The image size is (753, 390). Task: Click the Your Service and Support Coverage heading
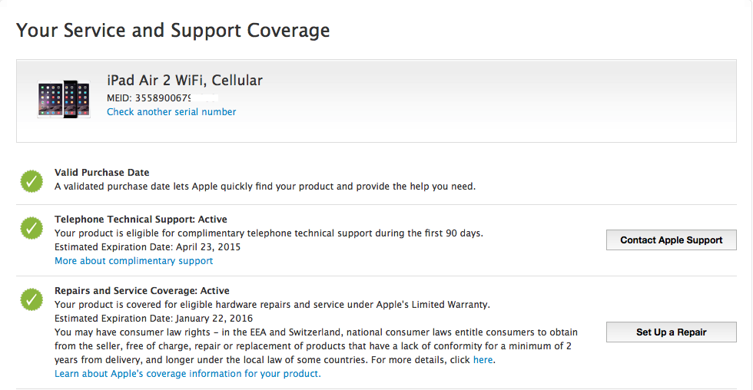tap(173, 30)
